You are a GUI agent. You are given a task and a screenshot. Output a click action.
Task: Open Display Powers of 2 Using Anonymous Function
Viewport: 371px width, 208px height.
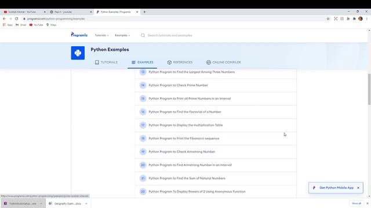pos(216,191)
